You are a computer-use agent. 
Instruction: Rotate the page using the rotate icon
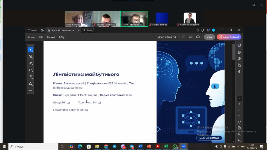tap(239, 122)
